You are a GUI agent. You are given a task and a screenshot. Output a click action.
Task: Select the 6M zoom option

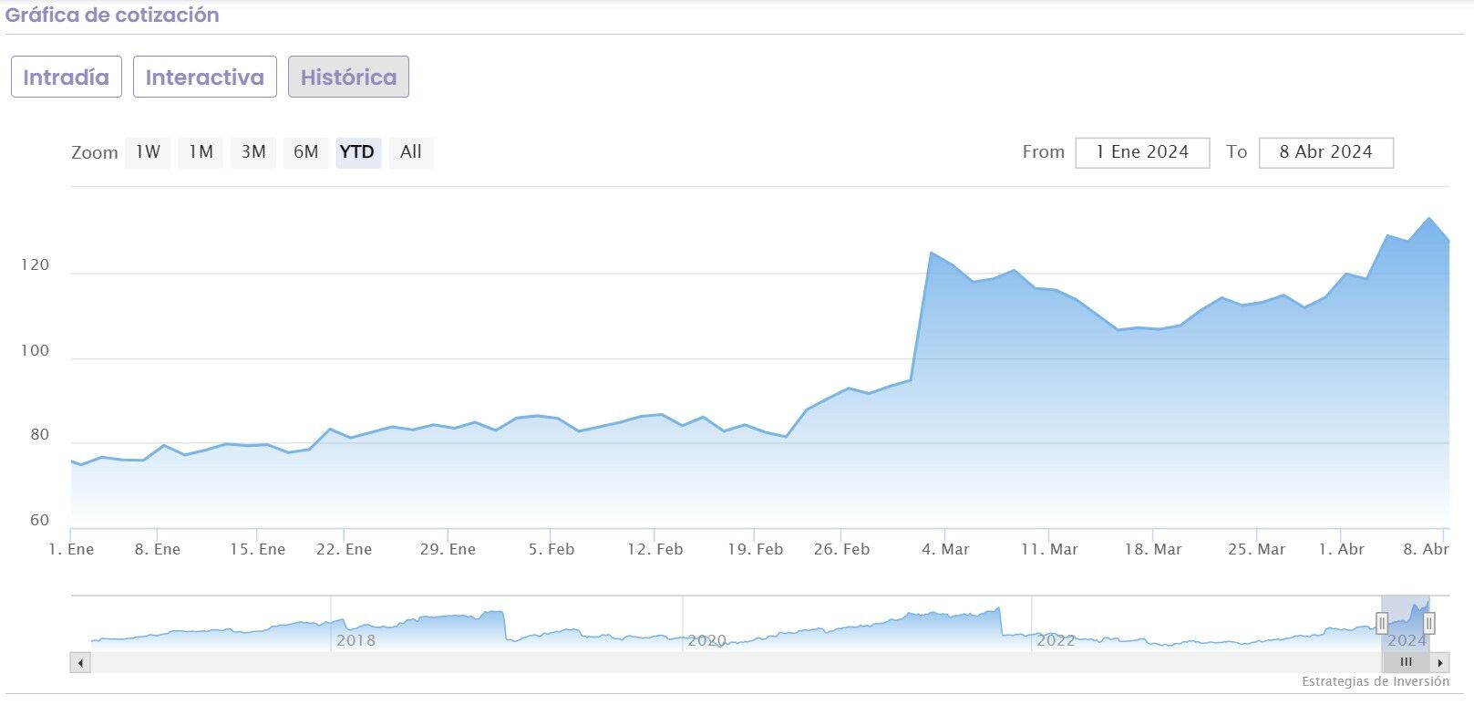305,152
